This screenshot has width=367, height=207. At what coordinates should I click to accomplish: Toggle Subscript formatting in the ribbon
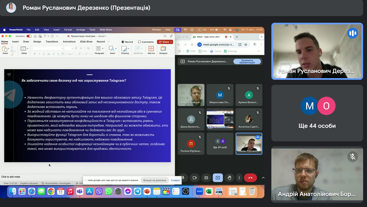pos(58,54)
